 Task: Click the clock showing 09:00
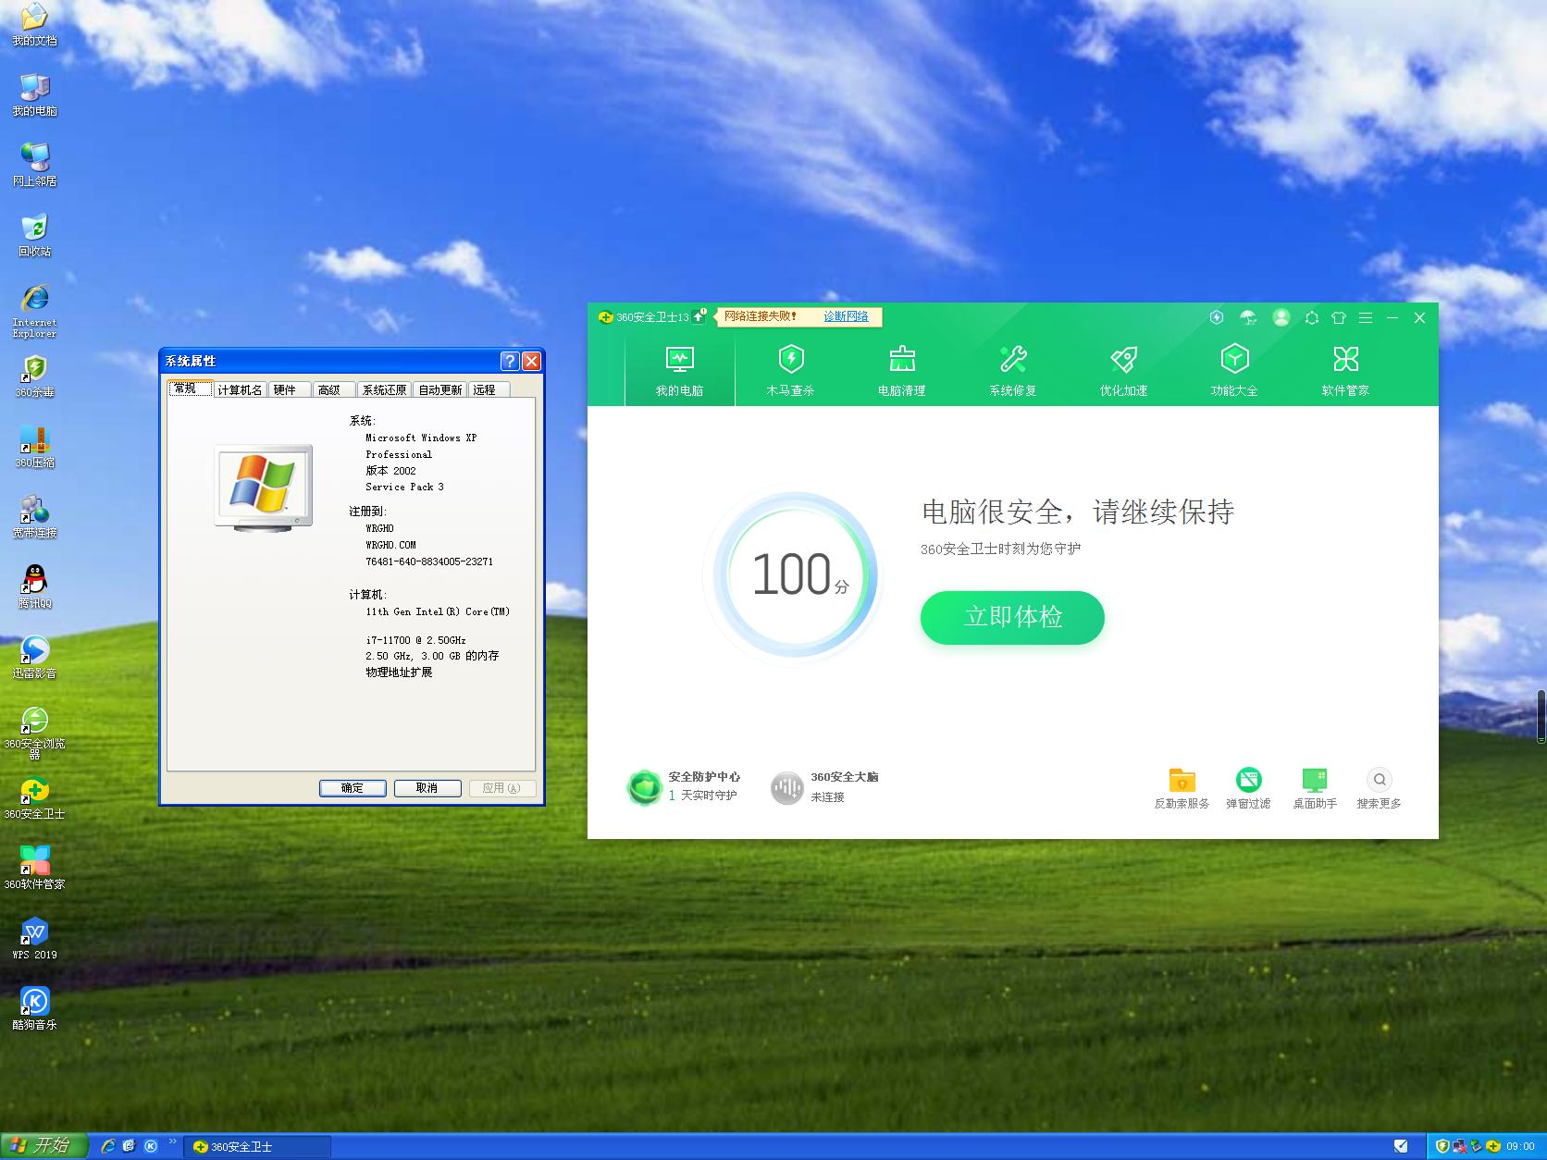[1521, 1146]
